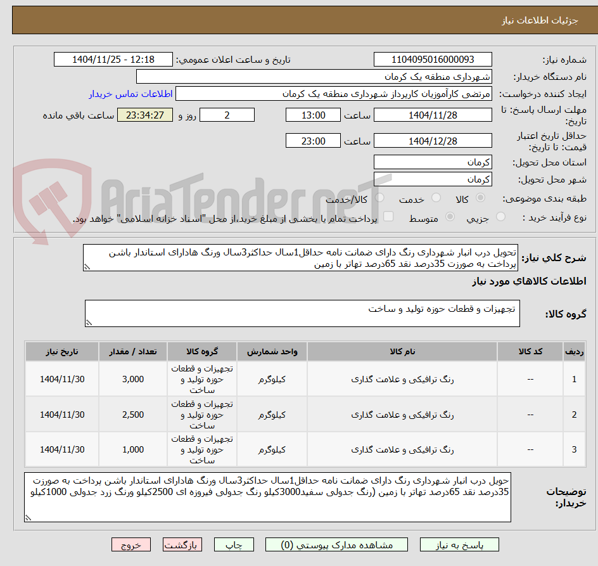Open اطلاعات تماس خریدار link
598x566 pixels.
130,94
